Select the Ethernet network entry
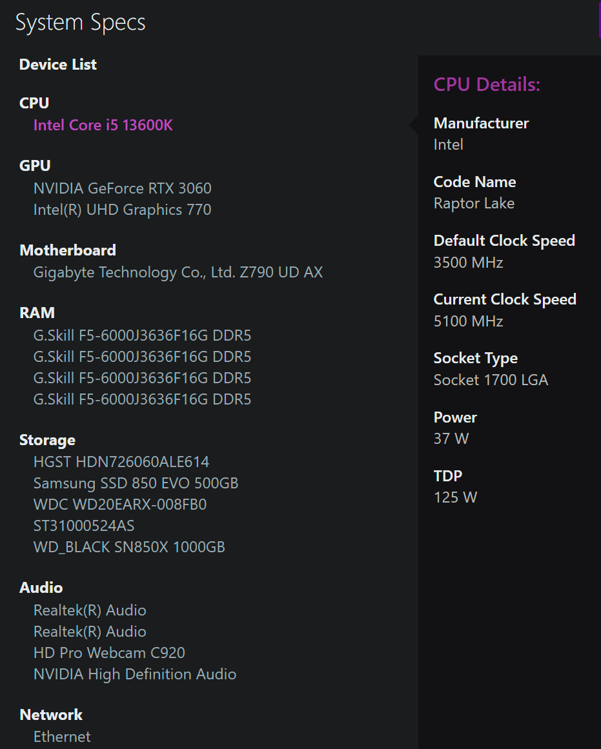The height and width of the screenshot is (749, 601). pyautogui.click(x=62, y=737)
